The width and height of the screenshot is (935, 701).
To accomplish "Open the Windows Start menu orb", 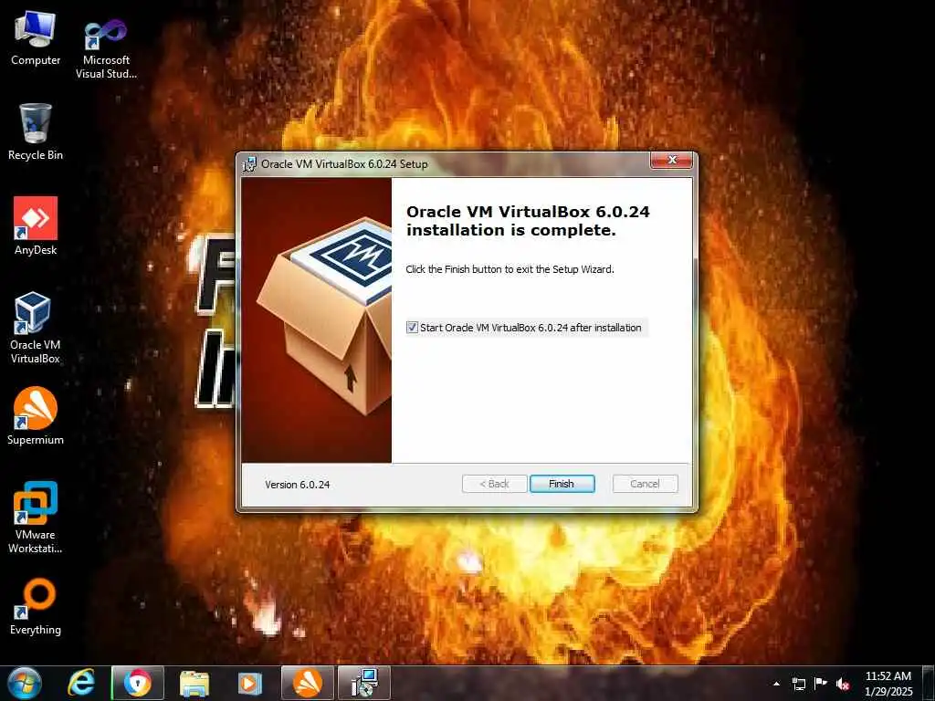I will 25,683.
